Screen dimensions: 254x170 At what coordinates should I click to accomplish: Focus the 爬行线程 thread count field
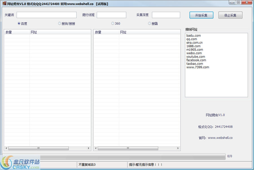coord(111,15)
